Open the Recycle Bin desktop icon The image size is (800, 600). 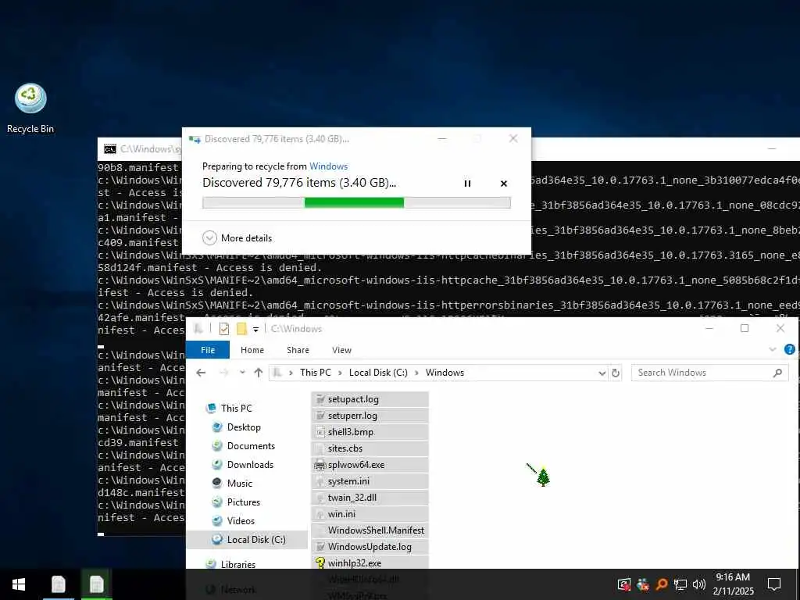(x=30, y=109)
